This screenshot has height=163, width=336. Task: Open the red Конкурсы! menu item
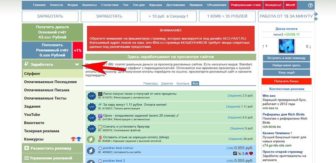coord(273,5)
